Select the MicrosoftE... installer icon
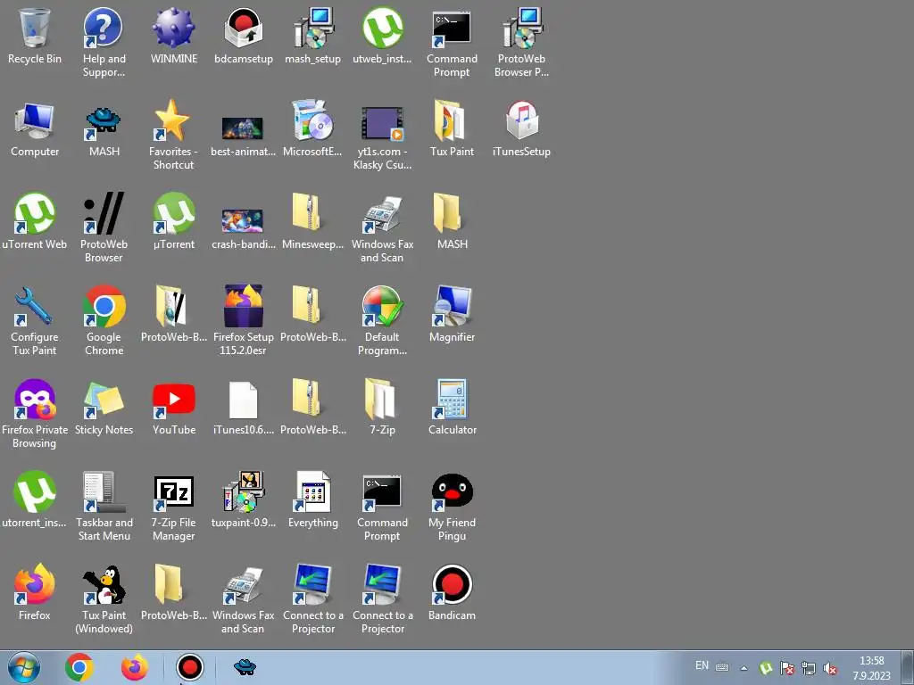914x685 pixels. tap(312, 120)
